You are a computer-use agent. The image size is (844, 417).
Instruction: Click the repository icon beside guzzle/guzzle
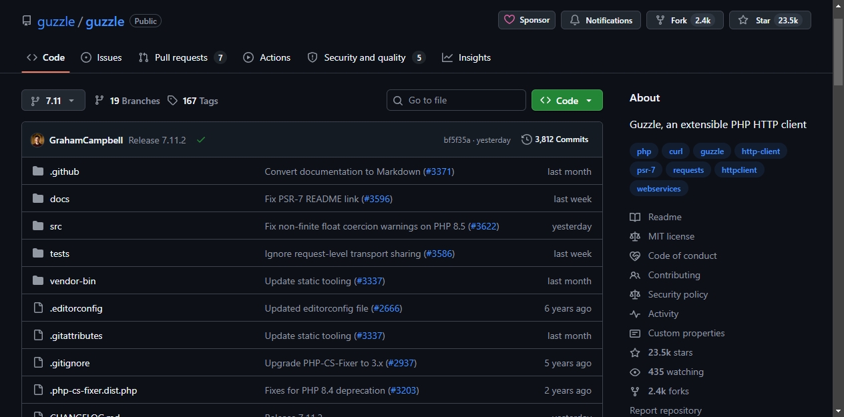pyautogui.click(x=27, y=21)
